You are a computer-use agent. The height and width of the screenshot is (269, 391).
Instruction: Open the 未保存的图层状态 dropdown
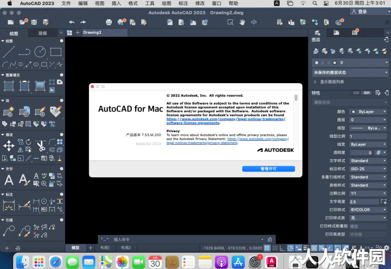[350, 72]
